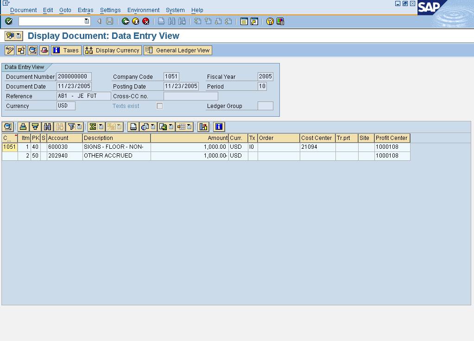Select the highlighted company code cell 1051

pyautogui.click(x=10, y=147)
